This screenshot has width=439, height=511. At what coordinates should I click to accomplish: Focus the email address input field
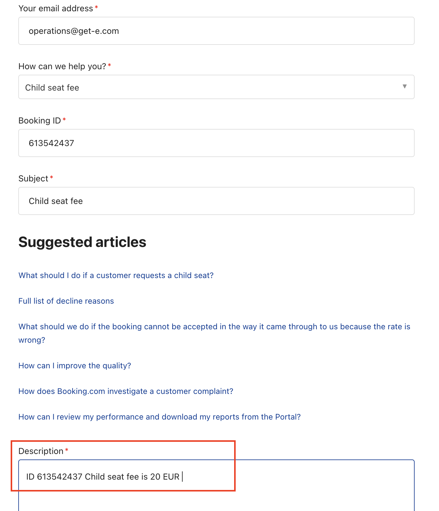click(x=216, y=31)
